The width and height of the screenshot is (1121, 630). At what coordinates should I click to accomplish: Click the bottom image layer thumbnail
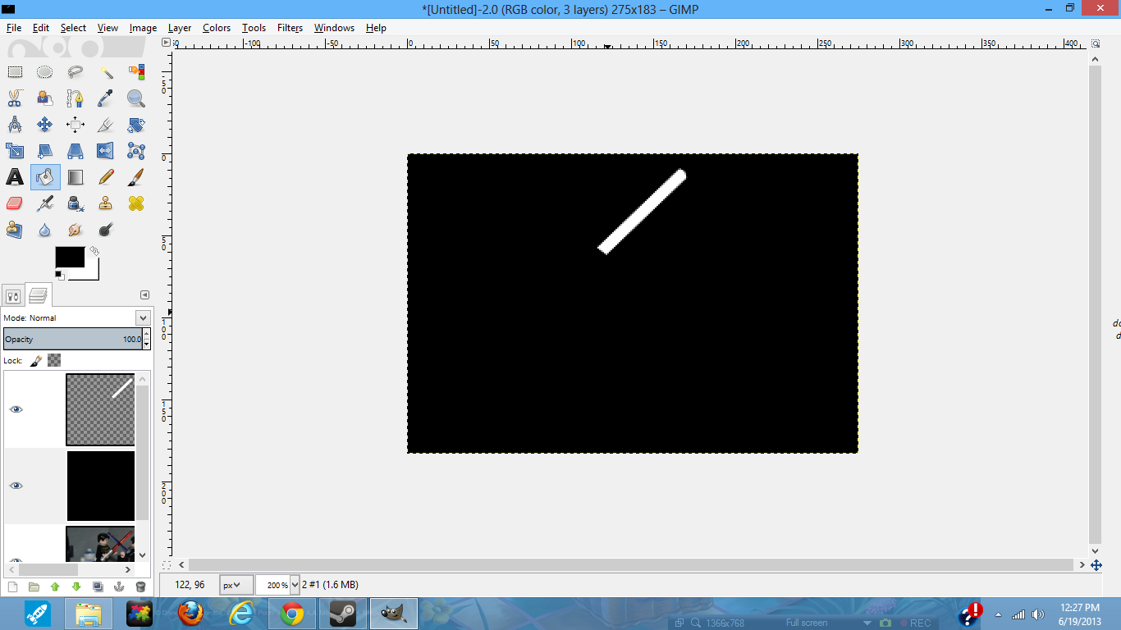pos(100,546)
